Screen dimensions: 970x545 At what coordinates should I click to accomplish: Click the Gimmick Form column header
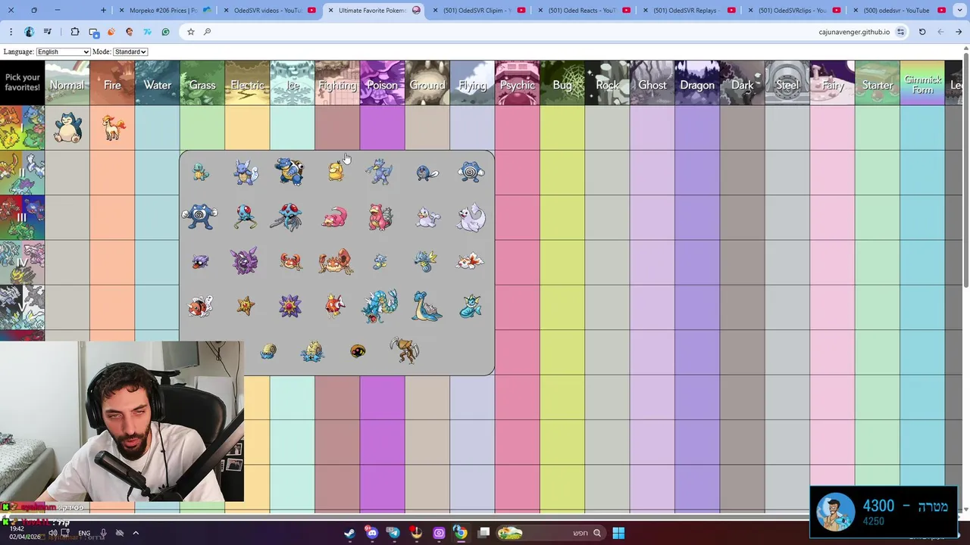pyautogui.click(x=922, y=84)
